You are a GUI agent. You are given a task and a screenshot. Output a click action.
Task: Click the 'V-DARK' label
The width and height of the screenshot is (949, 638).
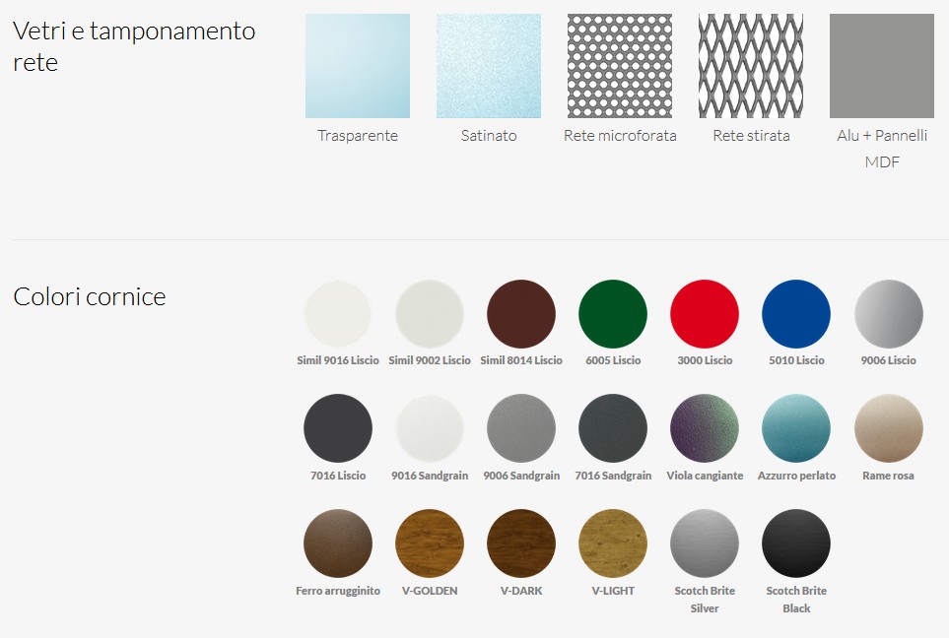click(521, 591)
